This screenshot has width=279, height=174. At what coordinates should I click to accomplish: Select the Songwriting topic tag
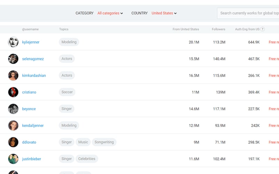tap(104, 142)
